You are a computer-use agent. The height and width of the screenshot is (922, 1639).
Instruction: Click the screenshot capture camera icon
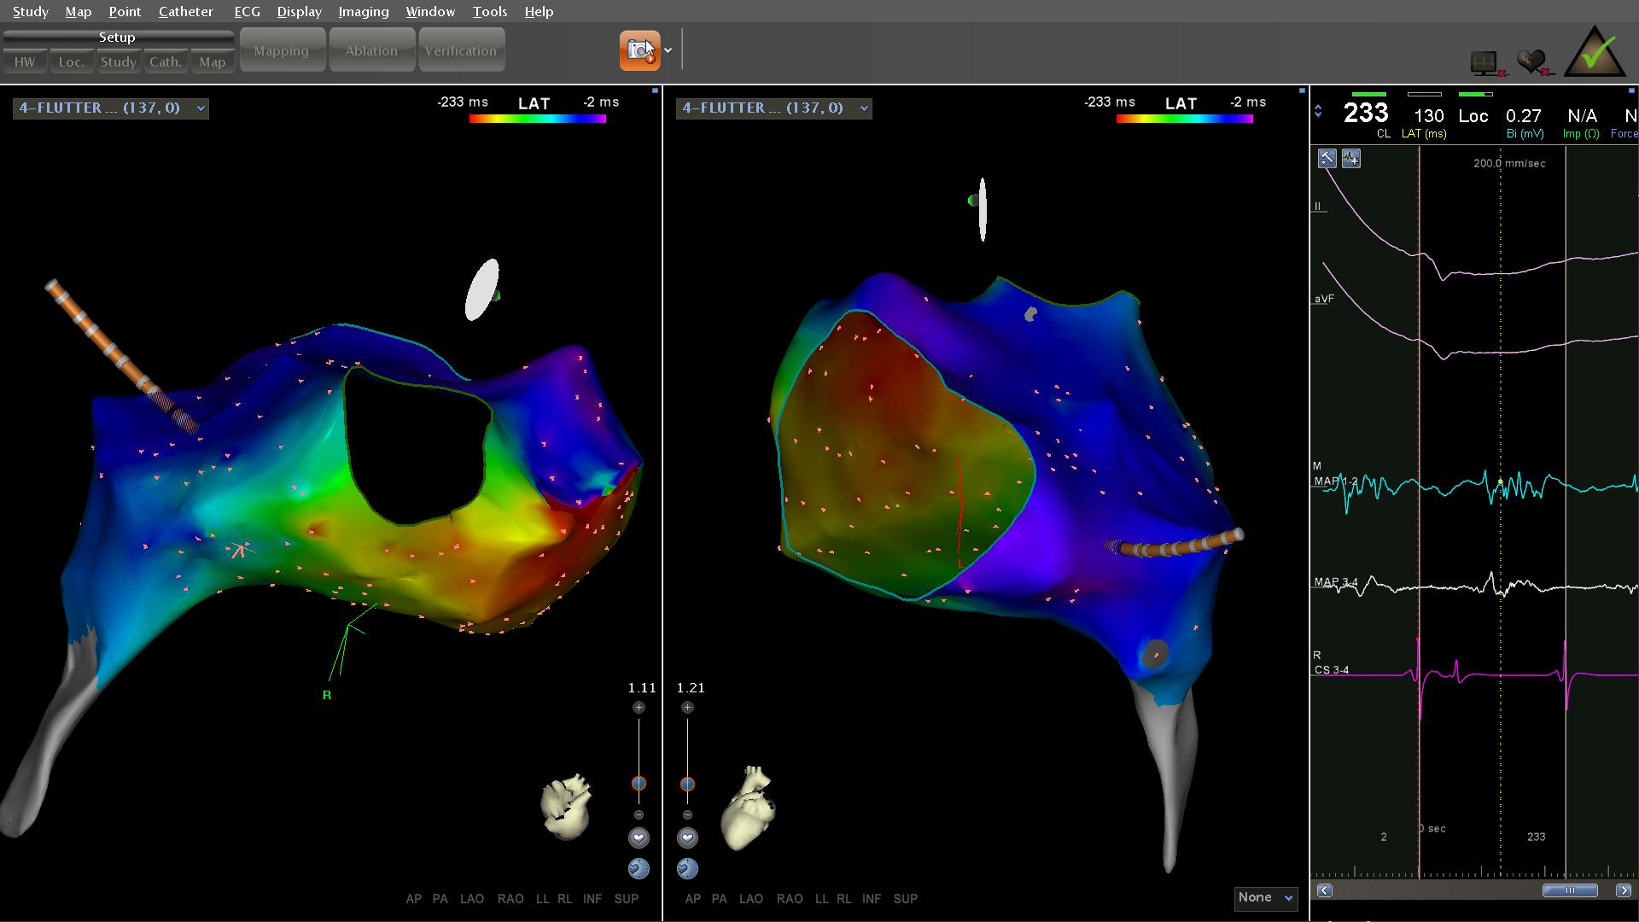point(639,50)
